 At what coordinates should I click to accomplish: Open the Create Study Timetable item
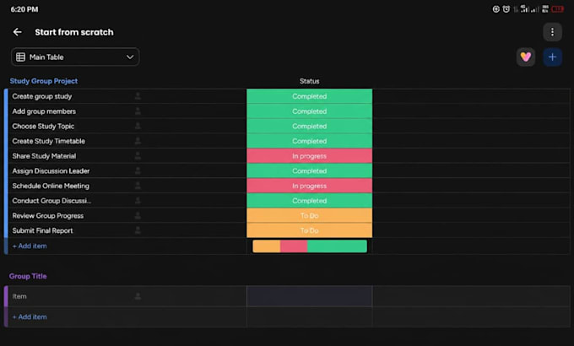click(x=48, y=141)
